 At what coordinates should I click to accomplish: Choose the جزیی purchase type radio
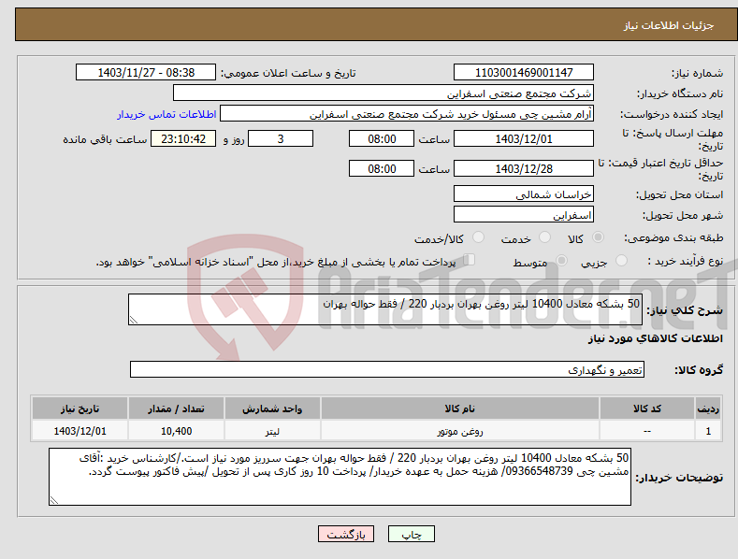(621, 260)
